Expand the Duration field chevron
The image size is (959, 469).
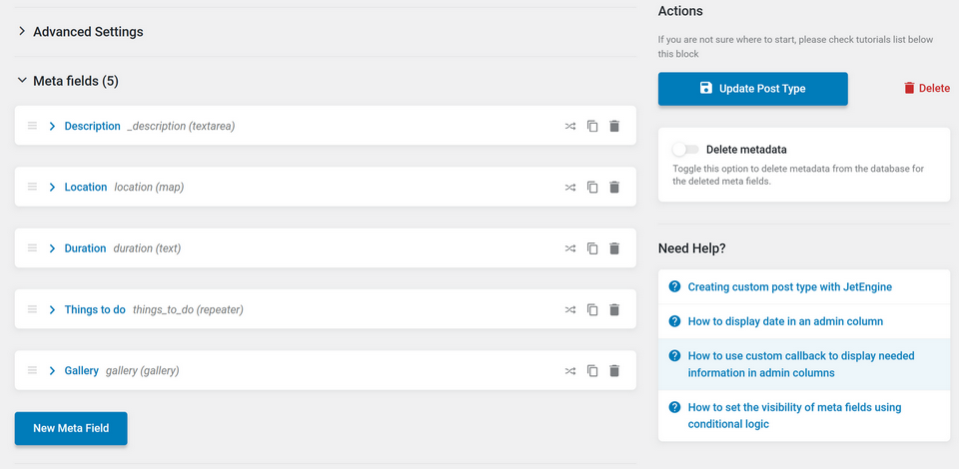52,248
